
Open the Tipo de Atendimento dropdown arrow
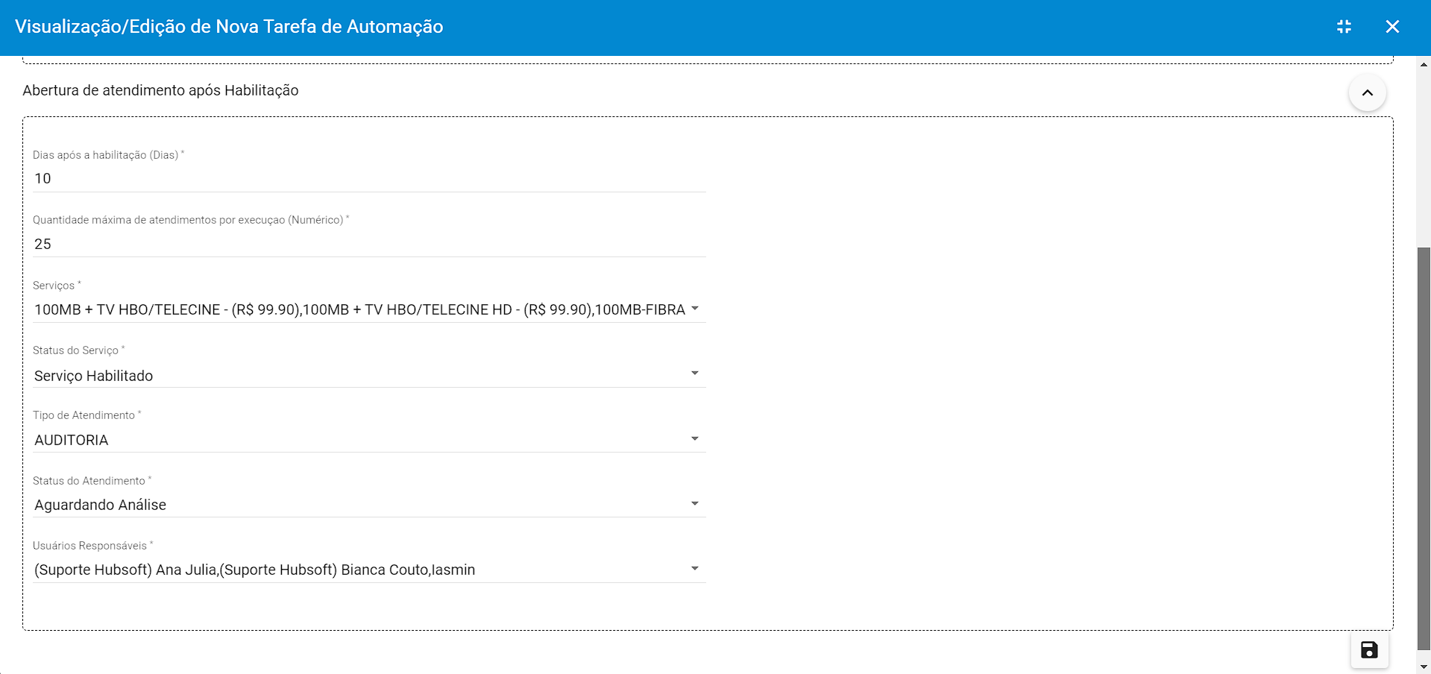pyautogui.click(x=695, y=439)
